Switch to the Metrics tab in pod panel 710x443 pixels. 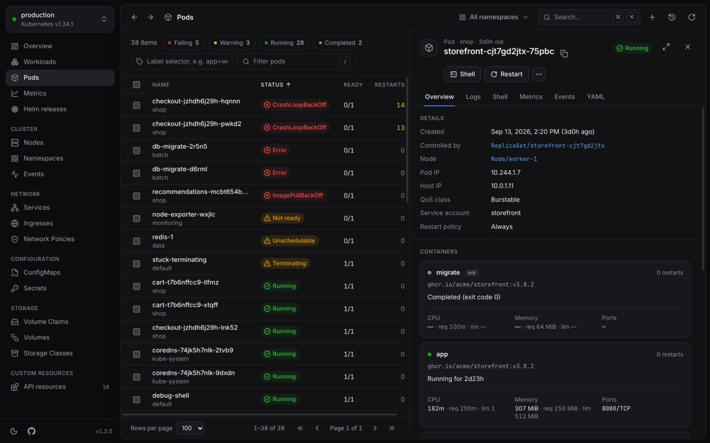531,97
